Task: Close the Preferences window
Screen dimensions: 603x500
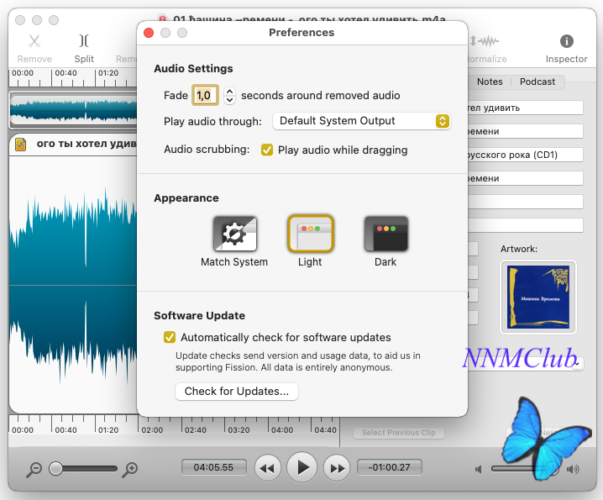Action: point(149,33)
